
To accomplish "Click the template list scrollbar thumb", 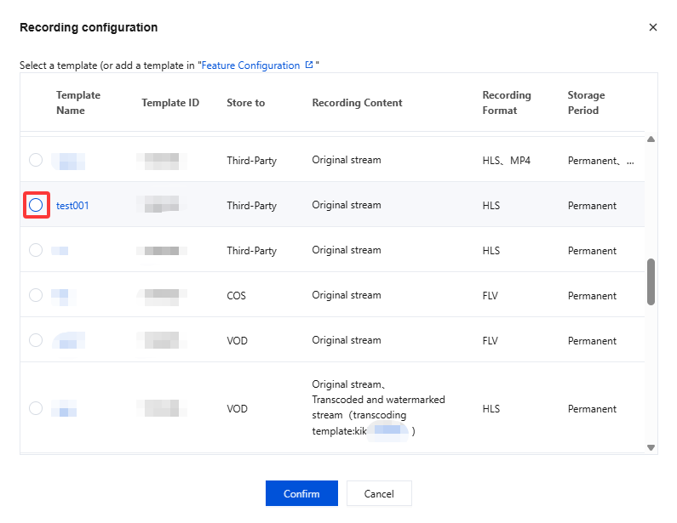I will pyautogui.click(x=651, y=281).
